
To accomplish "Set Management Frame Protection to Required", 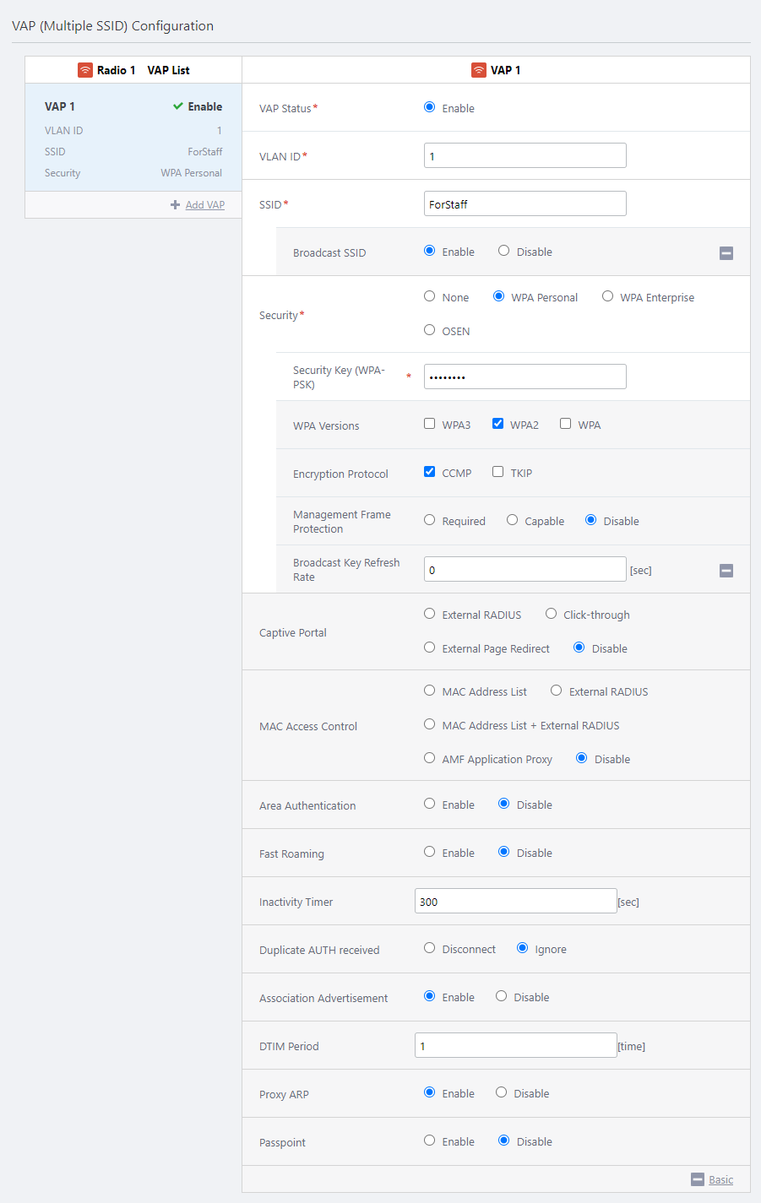I will tap(430, 520).
